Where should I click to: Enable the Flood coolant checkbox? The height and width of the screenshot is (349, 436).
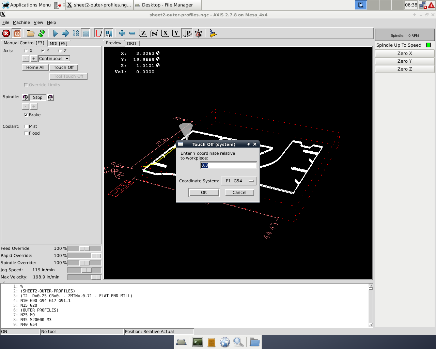26,133
